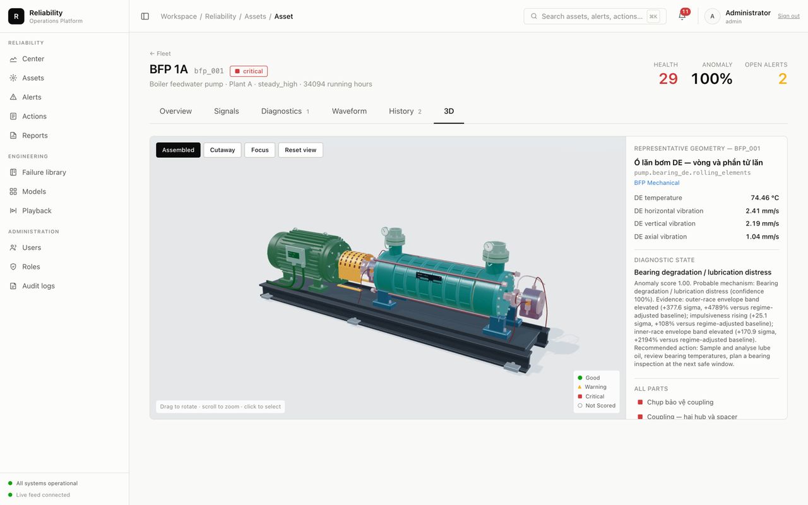Switch 3D view to Assembled mode
Image resolution: width=808 pixels, height=505 pixels.
178,150
